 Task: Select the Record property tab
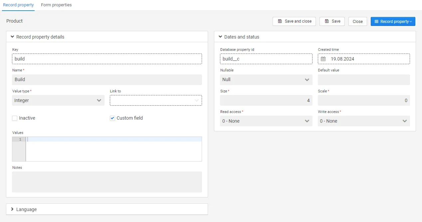(x=18, y=5)
